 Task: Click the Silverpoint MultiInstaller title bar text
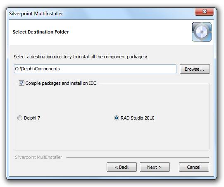click(36, 14)
